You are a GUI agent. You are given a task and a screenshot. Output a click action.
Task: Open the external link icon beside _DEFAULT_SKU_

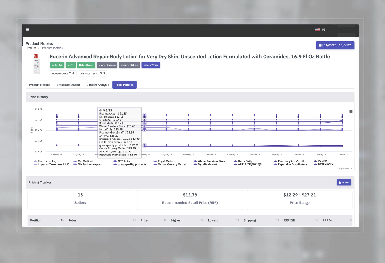101,73
